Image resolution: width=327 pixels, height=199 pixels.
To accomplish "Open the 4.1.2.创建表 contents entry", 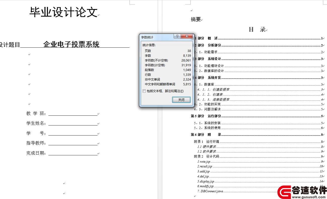I will pos(260,95).
